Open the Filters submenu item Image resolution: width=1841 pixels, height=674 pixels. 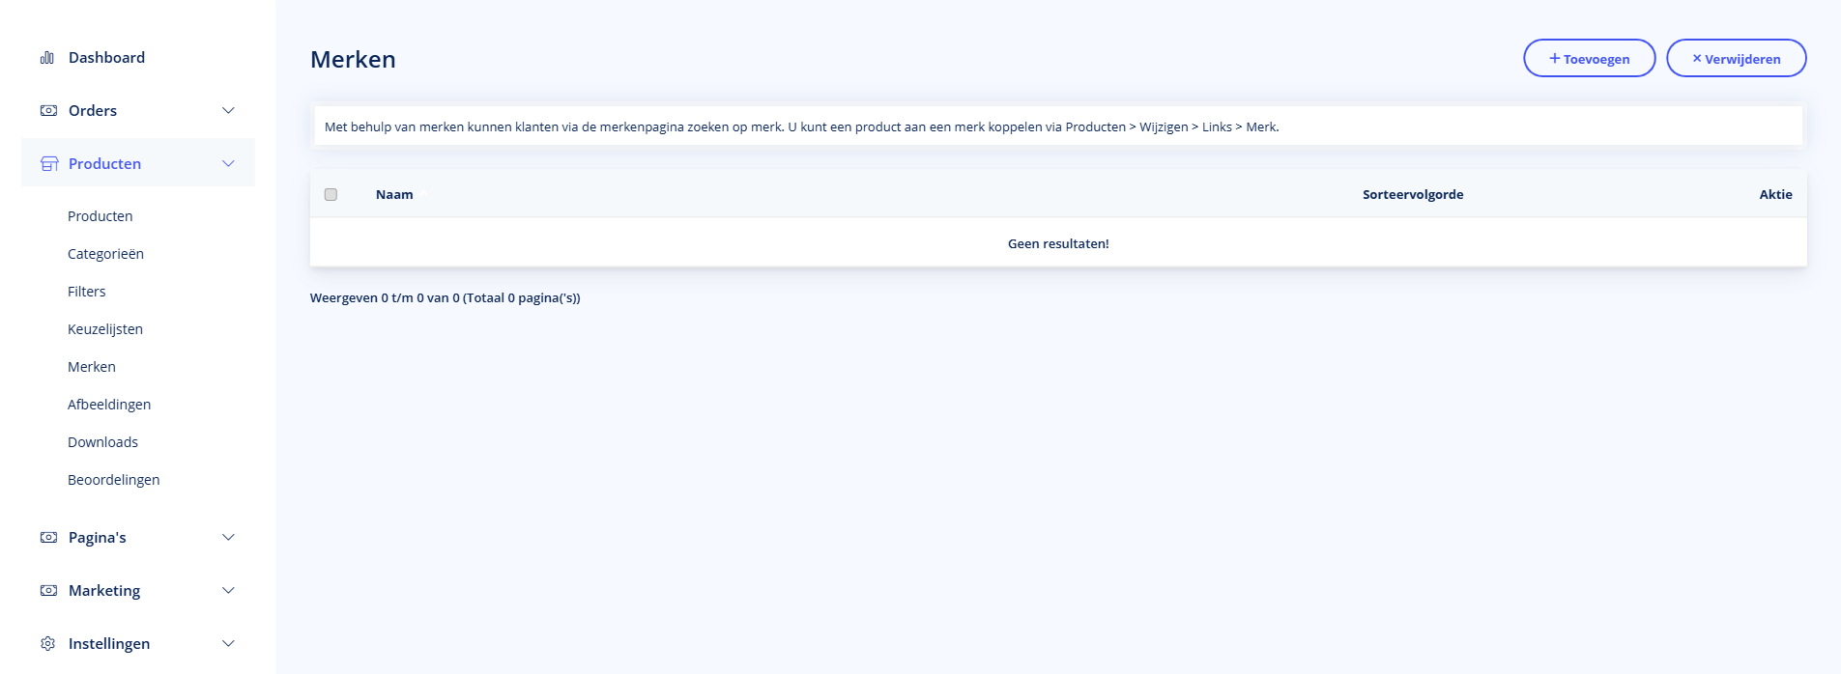[x=87, y=292]
